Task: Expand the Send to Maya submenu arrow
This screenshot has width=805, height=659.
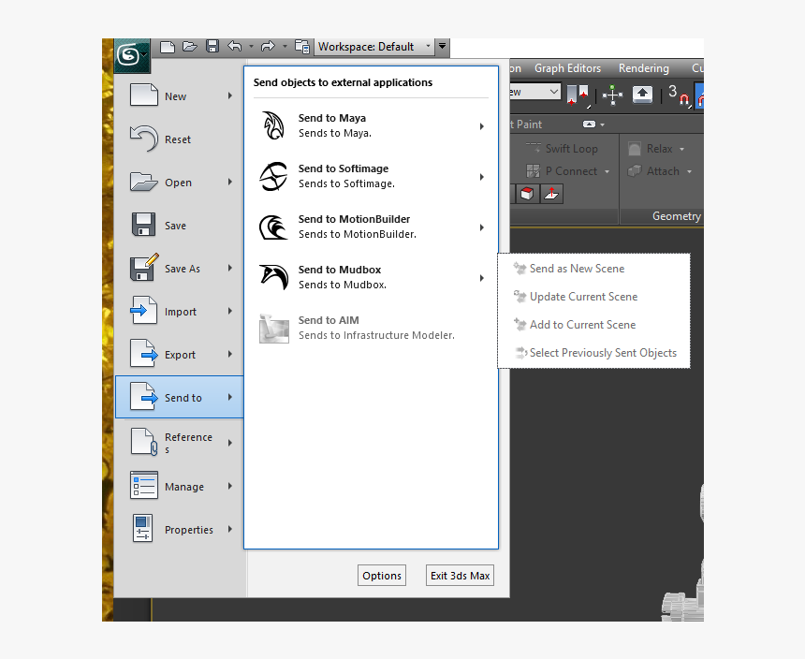Action: coord(481,126)
